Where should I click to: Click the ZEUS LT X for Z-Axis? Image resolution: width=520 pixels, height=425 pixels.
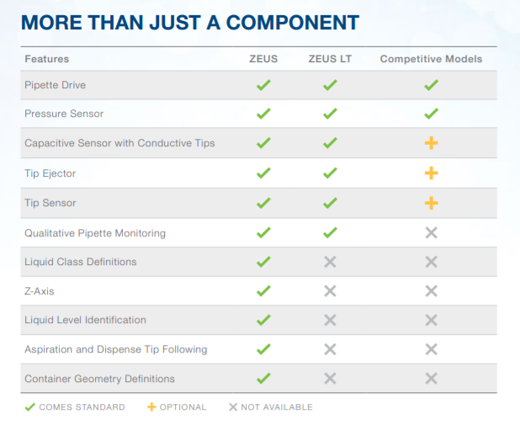[x=330, y=290]
